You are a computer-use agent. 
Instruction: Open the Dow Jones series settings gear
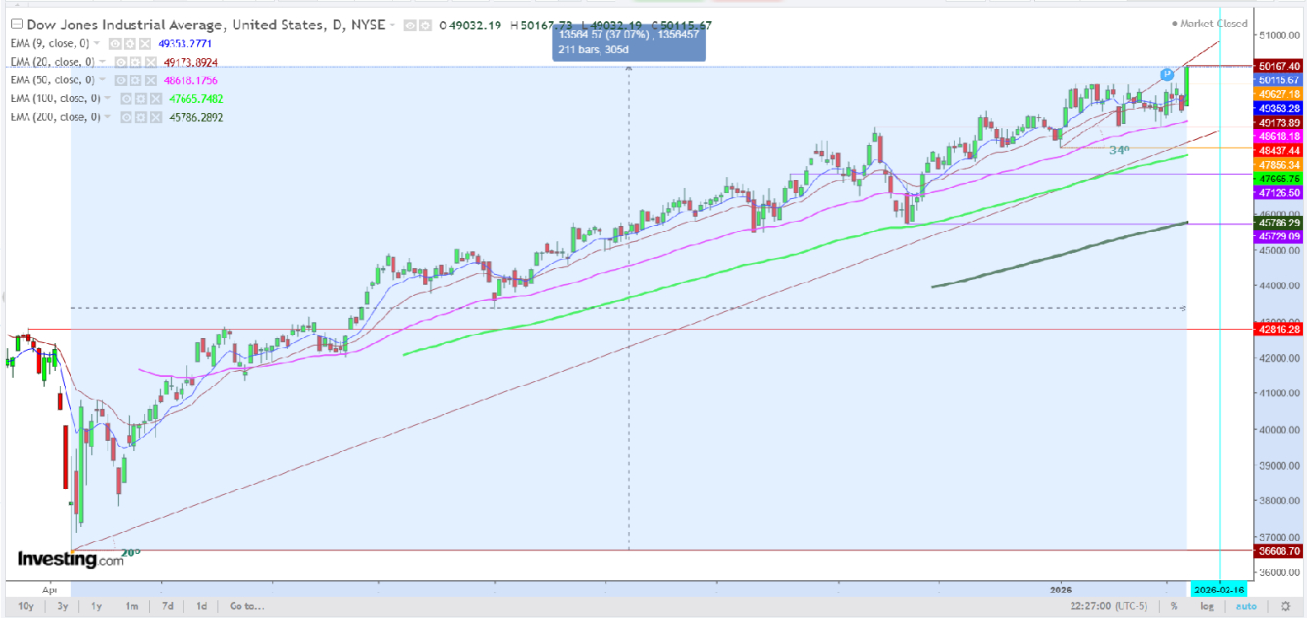pyautogui.click(x=423, y=25)
